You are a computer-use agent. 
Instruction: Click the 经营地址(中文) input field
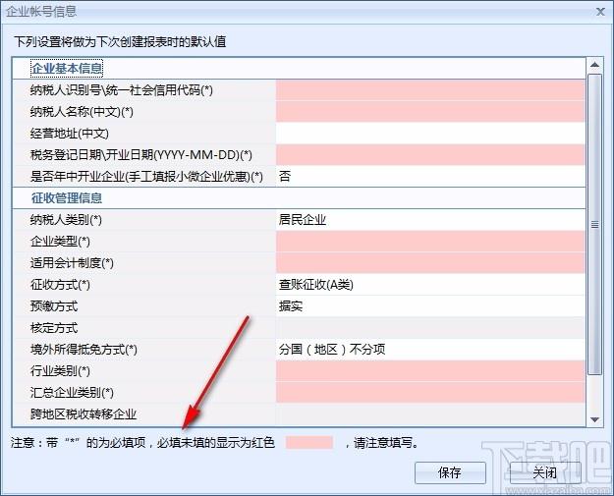pyautogui.click(x=430, y=134)
